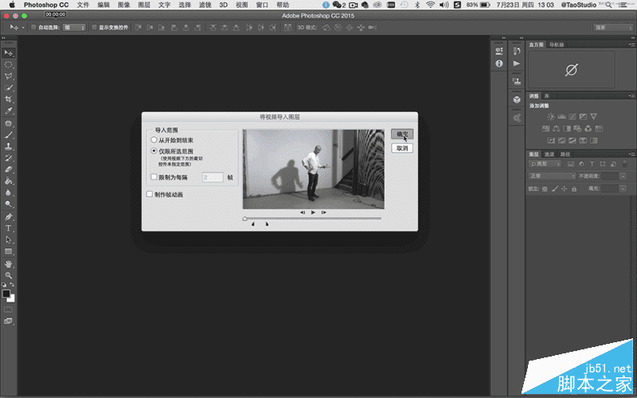Click the 确定 button

[x=402, y=135]
